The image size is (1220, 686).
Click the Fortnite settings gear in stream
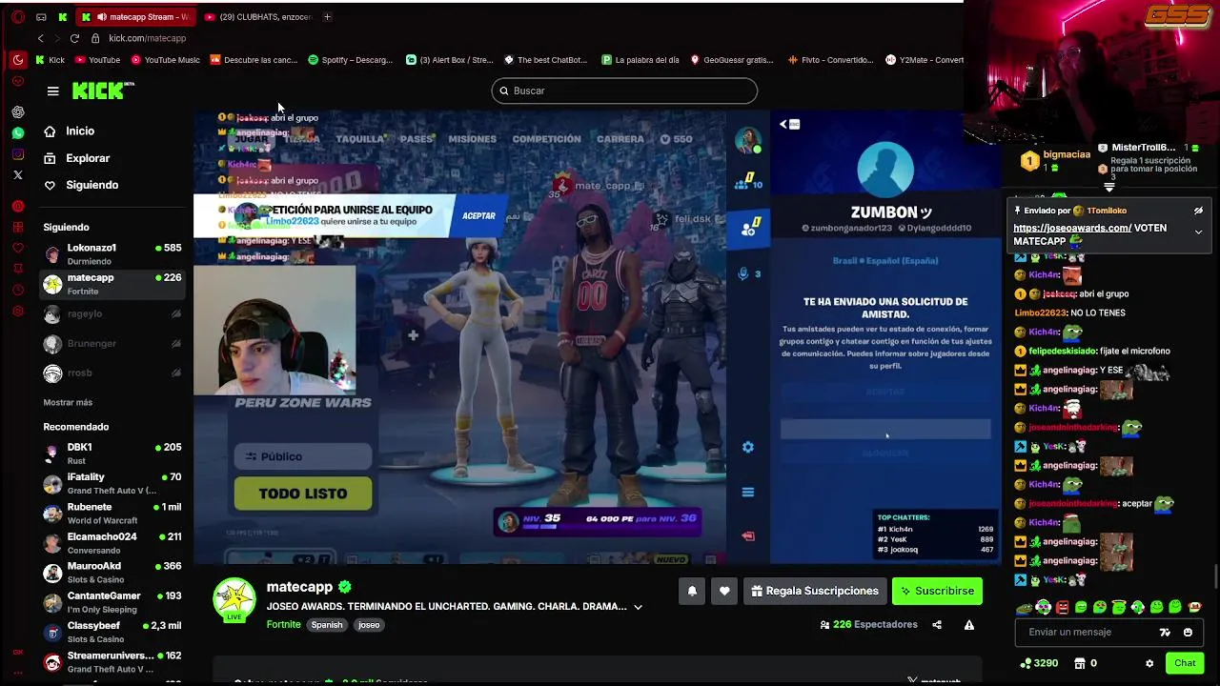point(748,447)
